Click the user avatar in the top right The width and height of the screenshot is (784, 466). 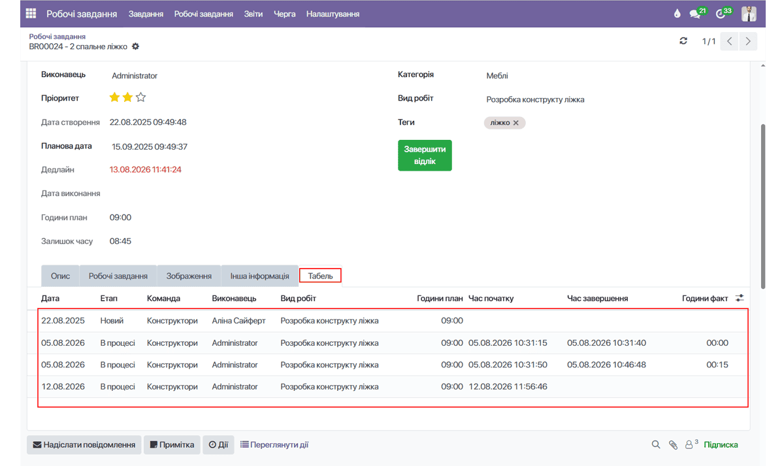coord(749,14)
